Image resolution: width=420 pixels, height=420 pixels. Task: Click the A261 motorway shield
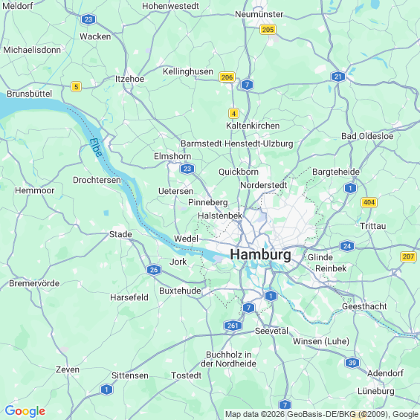(x=233, y=326)
